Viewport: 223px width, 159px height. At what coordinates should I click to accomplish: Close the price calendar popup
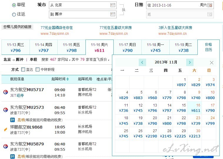point(212,63)
